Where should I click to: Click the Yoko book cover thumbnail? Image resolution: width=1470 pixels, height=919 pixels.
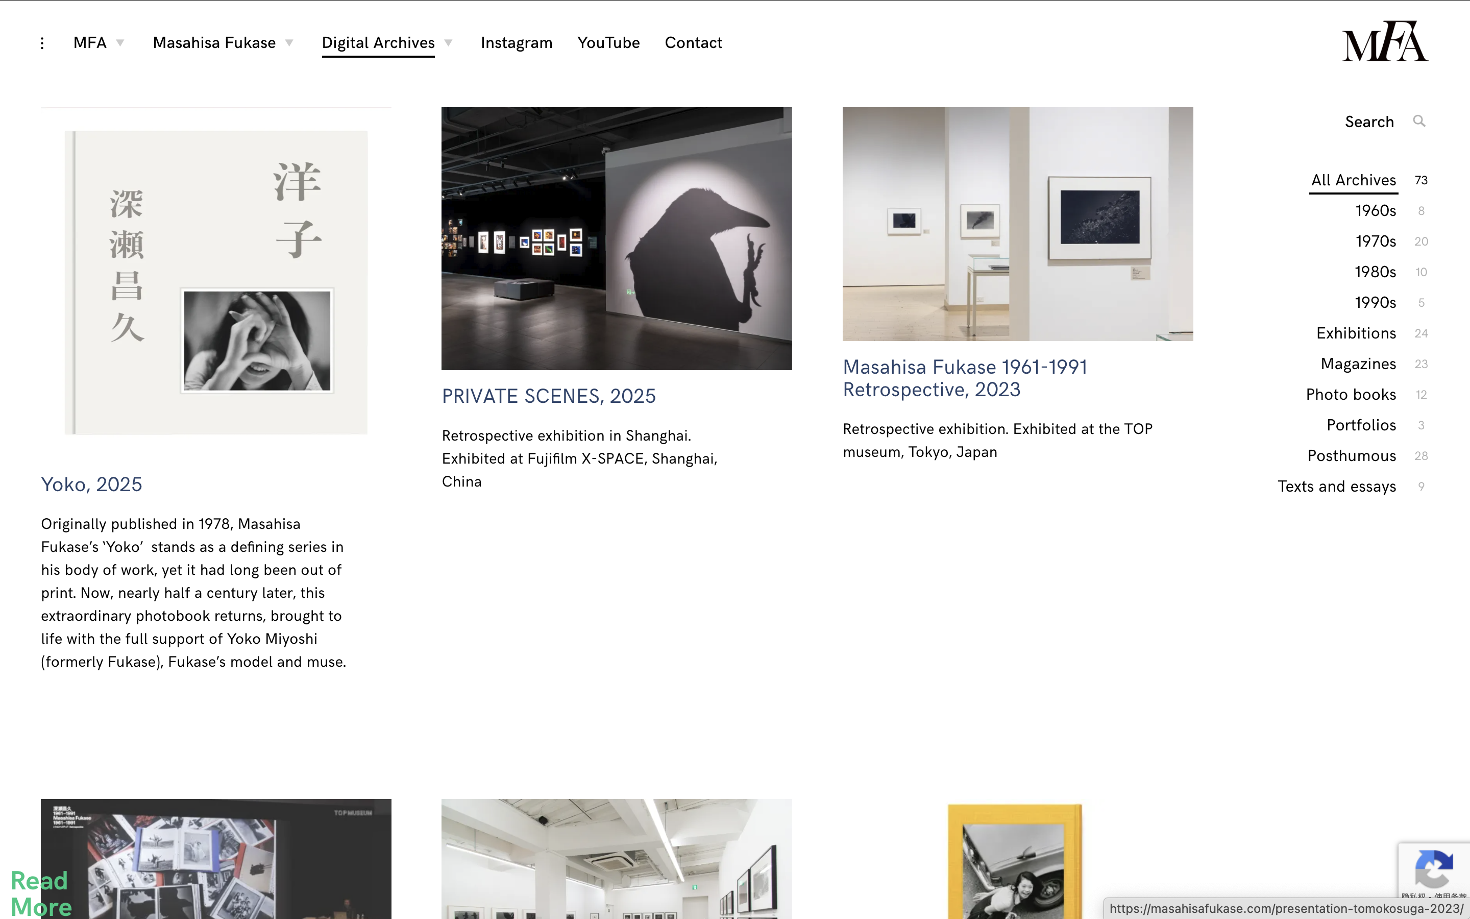[x=215, y=283]
